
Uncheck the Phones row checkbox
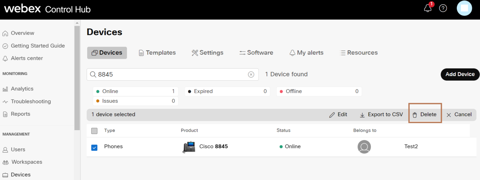[x=94, y=148]
